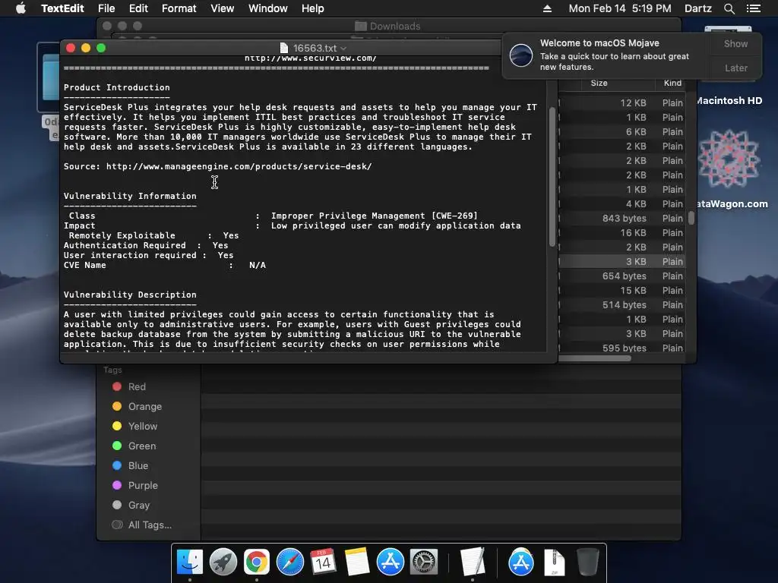Open the File menu

pyautogui.click(x=106, y=8)
